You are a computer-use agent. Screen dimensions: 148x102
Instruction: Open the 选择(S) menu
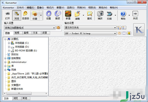pyautogui.click(x=71, y=8)
